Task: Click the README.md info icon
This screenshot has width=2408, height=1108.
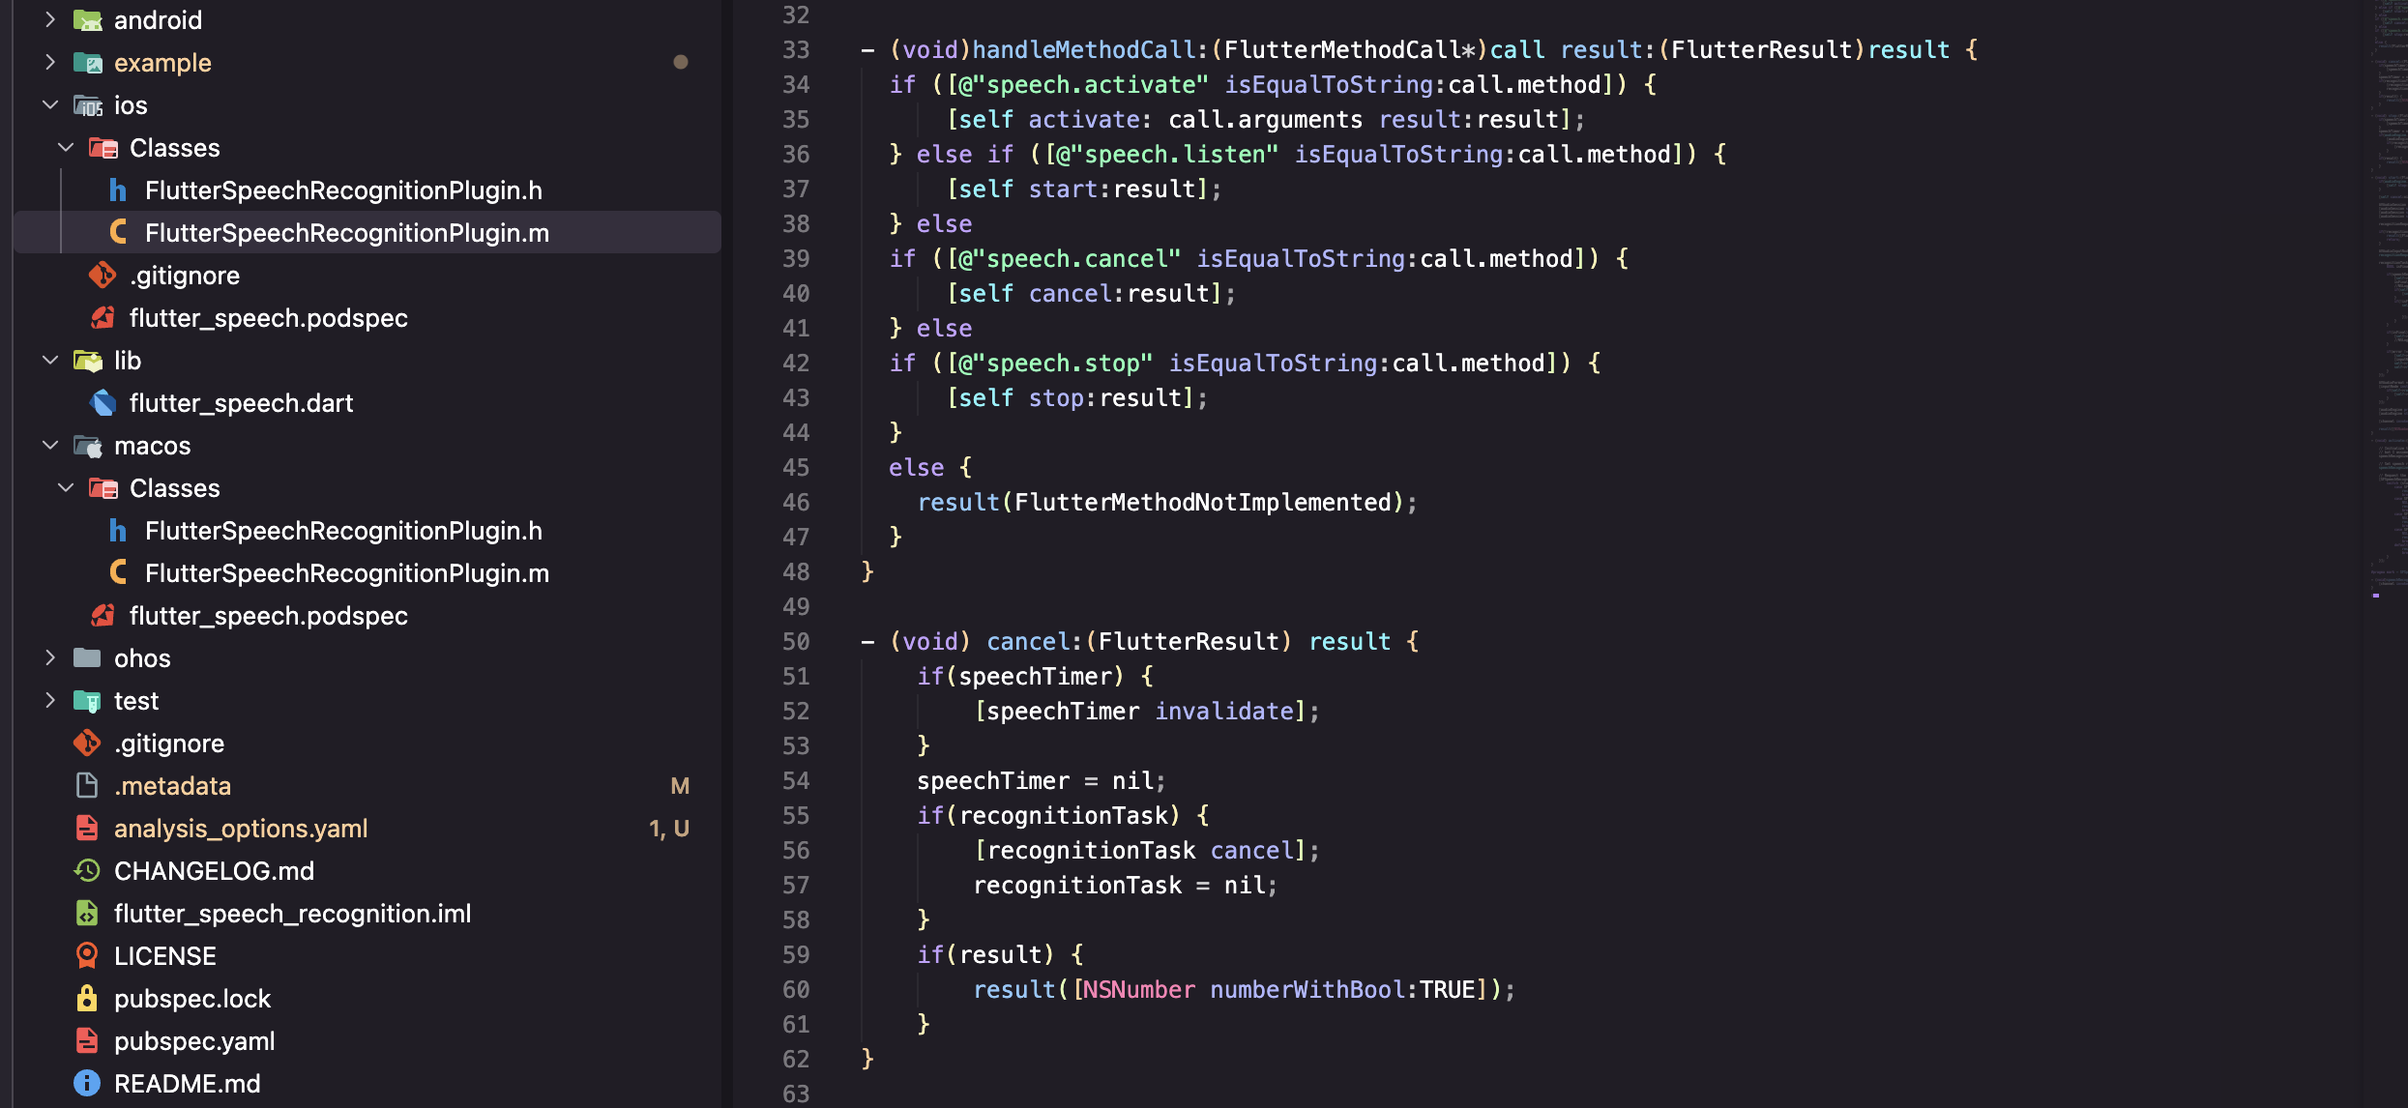Action: click(87, 1084)
